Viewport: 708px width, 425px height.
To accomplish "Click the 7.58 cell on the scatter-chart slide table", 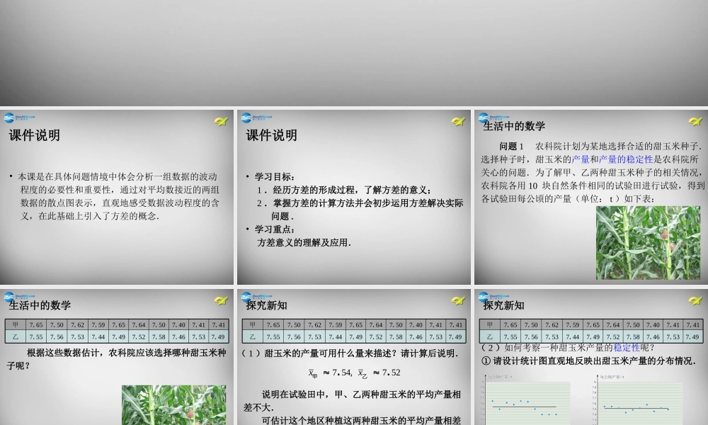I will click(x=632, y=337).
